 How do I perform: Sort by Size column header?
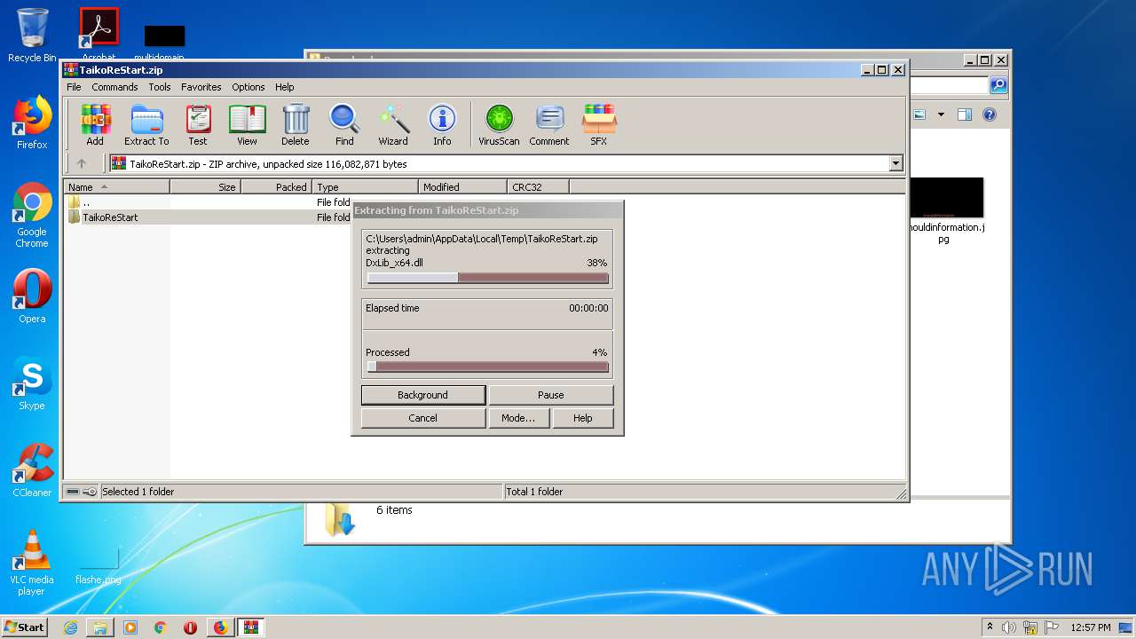[x=205, y=186]
